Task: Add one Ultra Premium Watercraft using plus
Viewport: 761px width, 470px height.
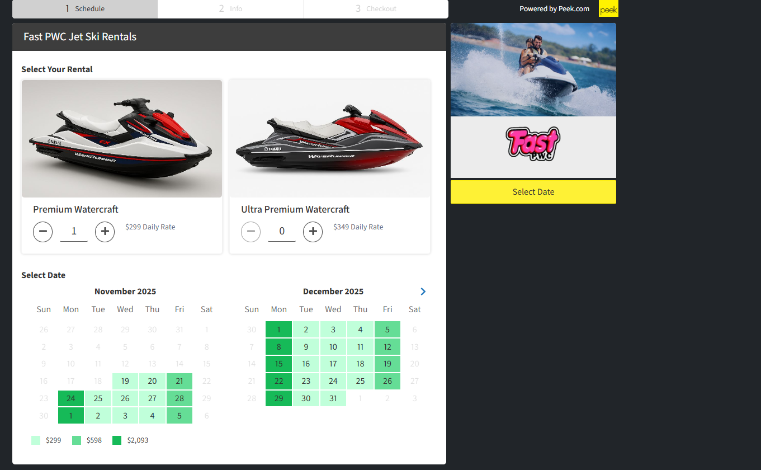Action: (313, 232)
